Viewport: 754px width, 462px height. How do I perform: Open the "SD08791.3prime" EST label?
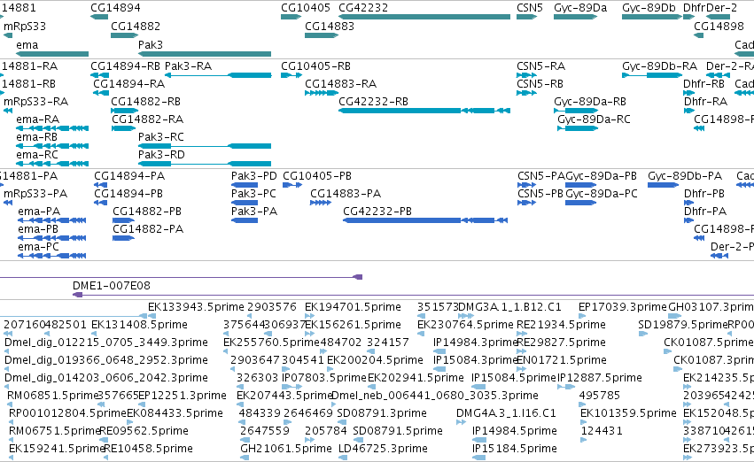tap(382, 413)
